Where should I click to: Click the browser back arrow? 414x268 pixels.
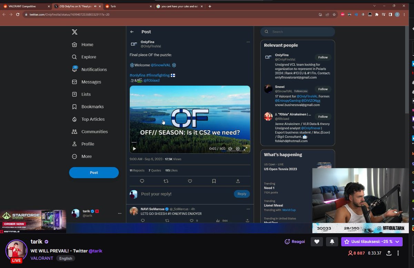click(4, 14)
